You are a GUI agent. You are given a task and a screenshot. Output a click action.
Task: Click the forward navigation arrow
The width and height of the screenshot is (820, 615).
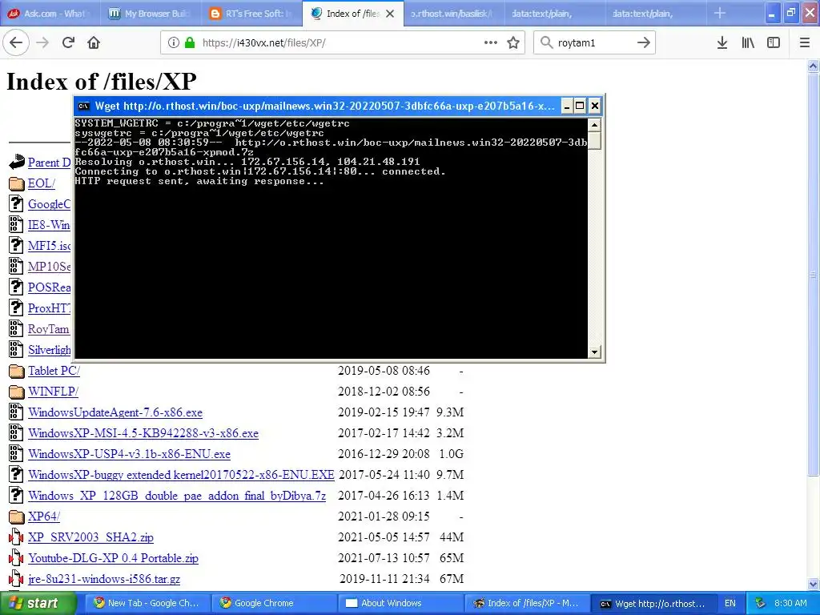42,42
